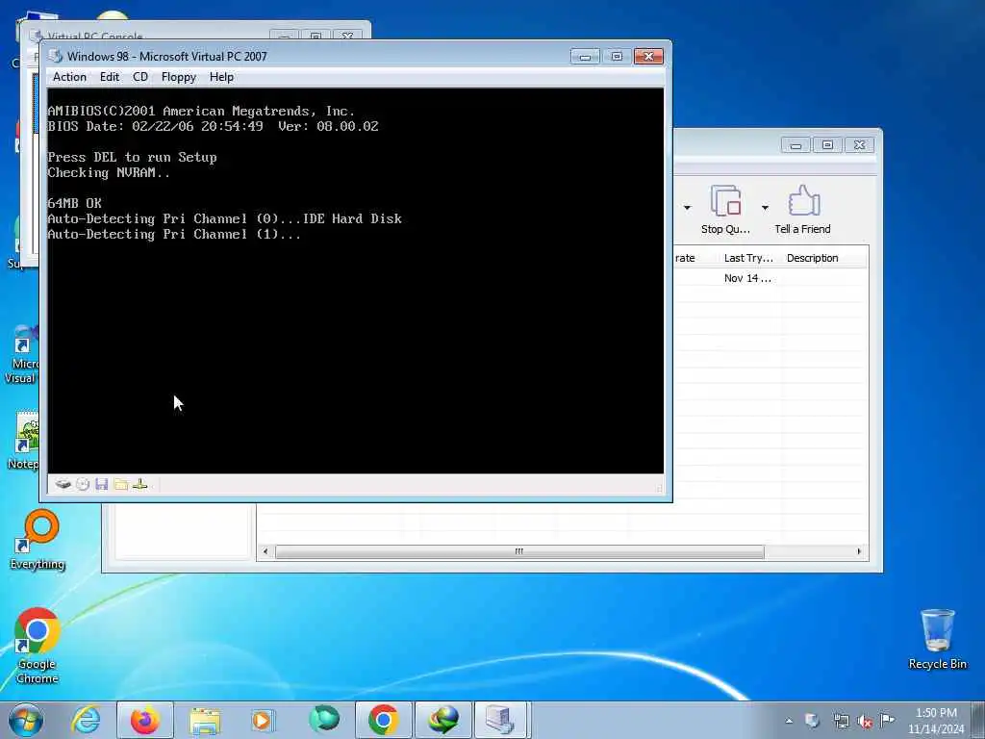Click the shared folders status icon
The width and height of the screenshot is (985, 739).
120,484
